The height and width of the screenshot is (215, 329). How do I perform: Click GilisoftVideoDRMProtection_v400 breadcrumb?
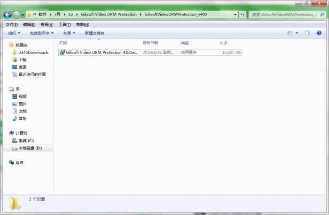[176, 14]
